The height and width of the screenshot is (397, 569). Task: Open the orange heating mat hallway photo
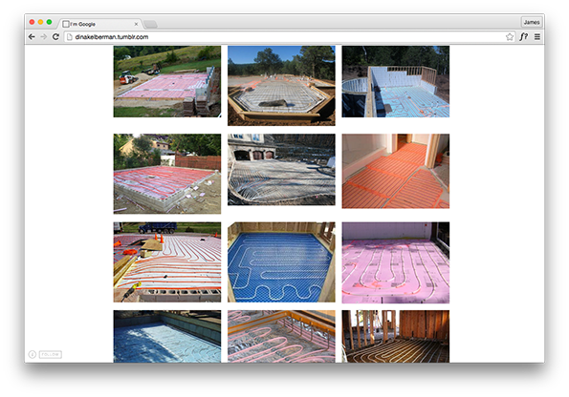(396, 172)
